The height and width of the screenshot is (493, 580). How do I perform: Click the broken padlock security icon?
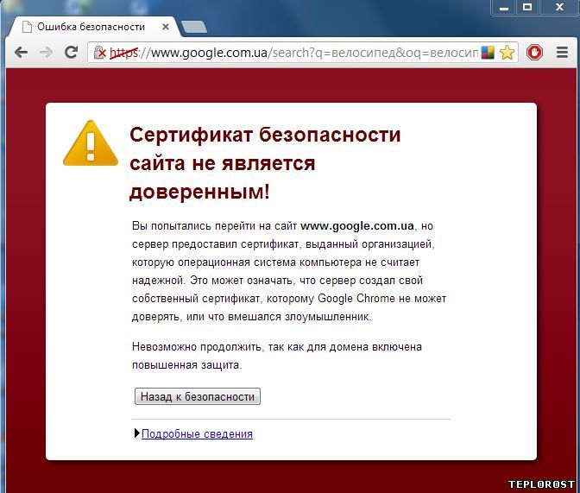click(x=99, y=53)
